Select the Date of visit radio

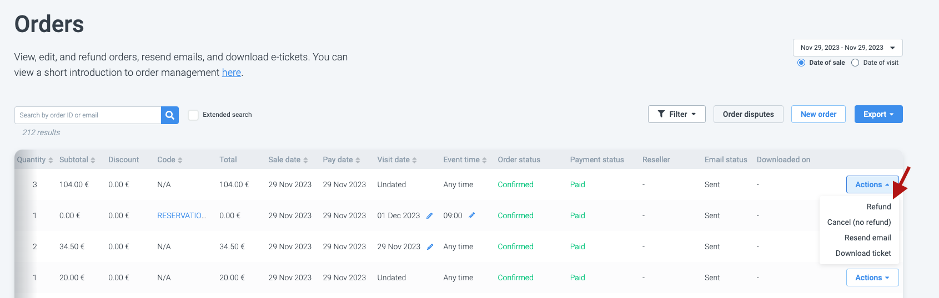[855, 63]
